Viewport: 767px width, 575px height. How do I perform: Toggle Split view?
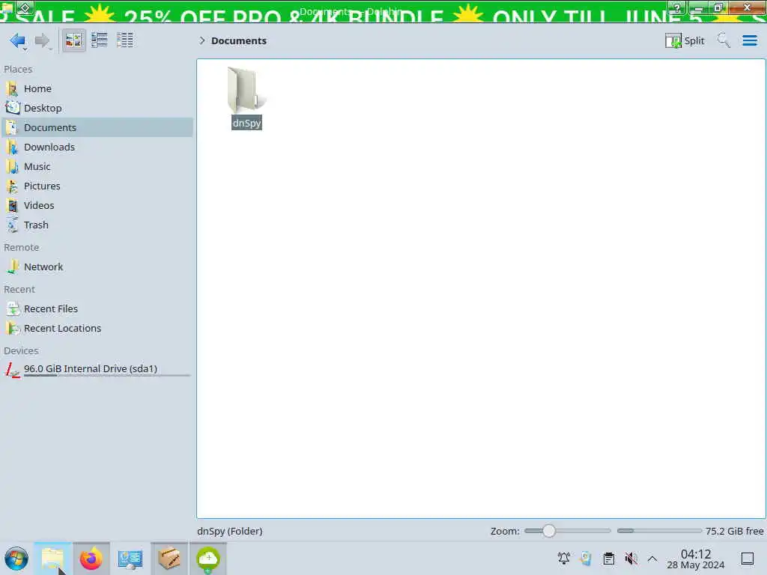coord(685,40)
